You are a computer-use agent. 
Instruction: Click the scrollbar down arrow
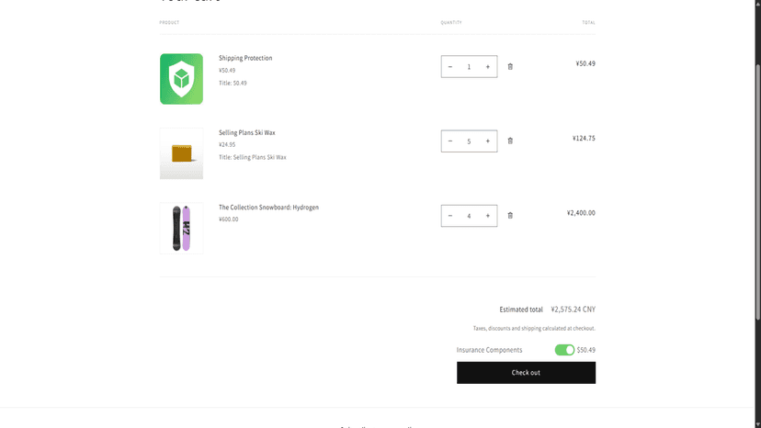tap(757, 424)
